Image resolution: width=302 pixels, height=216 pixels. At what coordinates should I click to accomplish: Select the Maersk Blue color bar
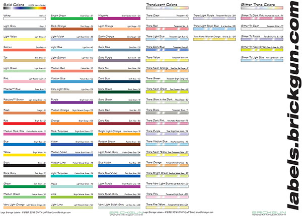click(x=25, y=92)
